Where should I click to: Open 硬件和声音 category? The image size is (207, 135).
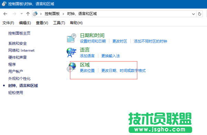[18, 58]
